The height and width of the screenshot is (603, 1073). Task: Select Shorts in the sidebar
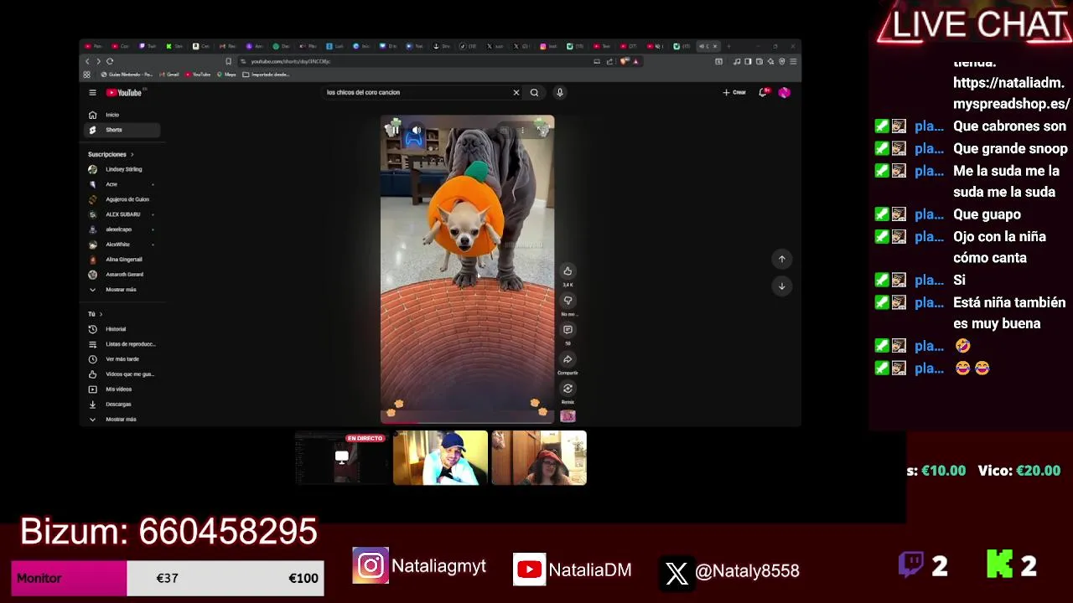pyautogui.click(x=122, y=130)
